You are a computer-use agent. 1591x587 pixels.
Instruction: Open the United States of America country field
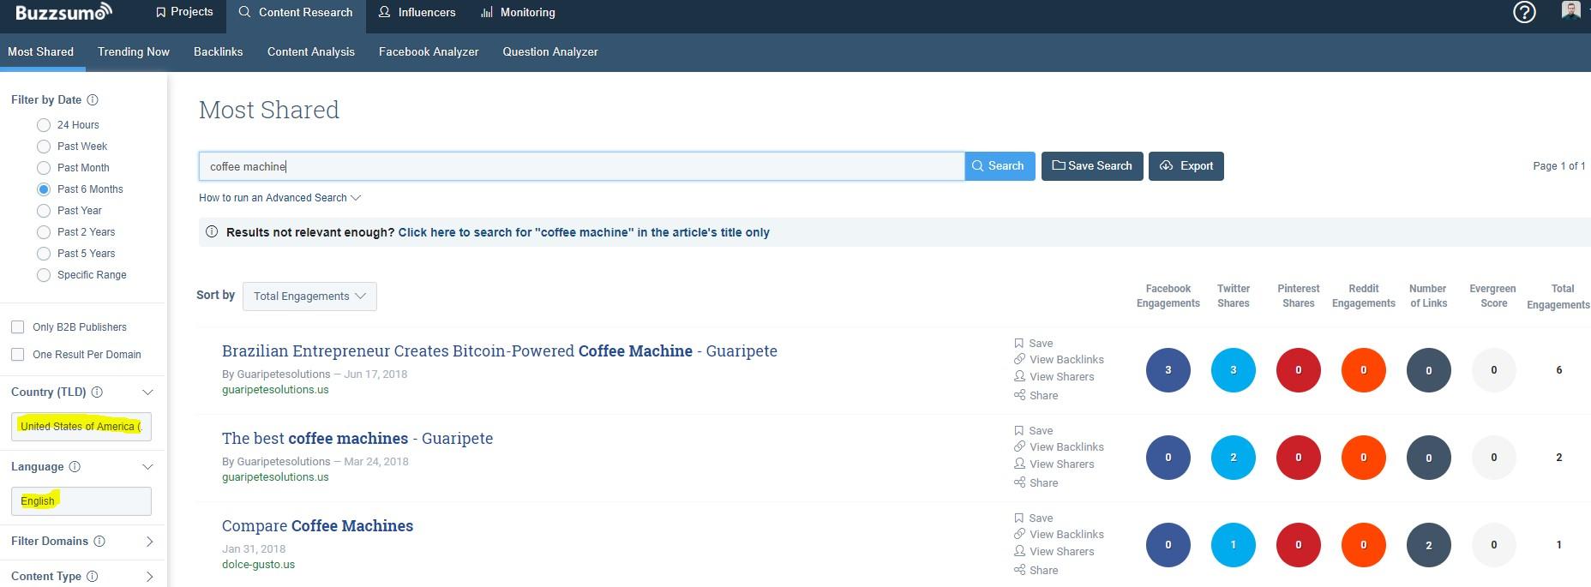coord(81,427)
